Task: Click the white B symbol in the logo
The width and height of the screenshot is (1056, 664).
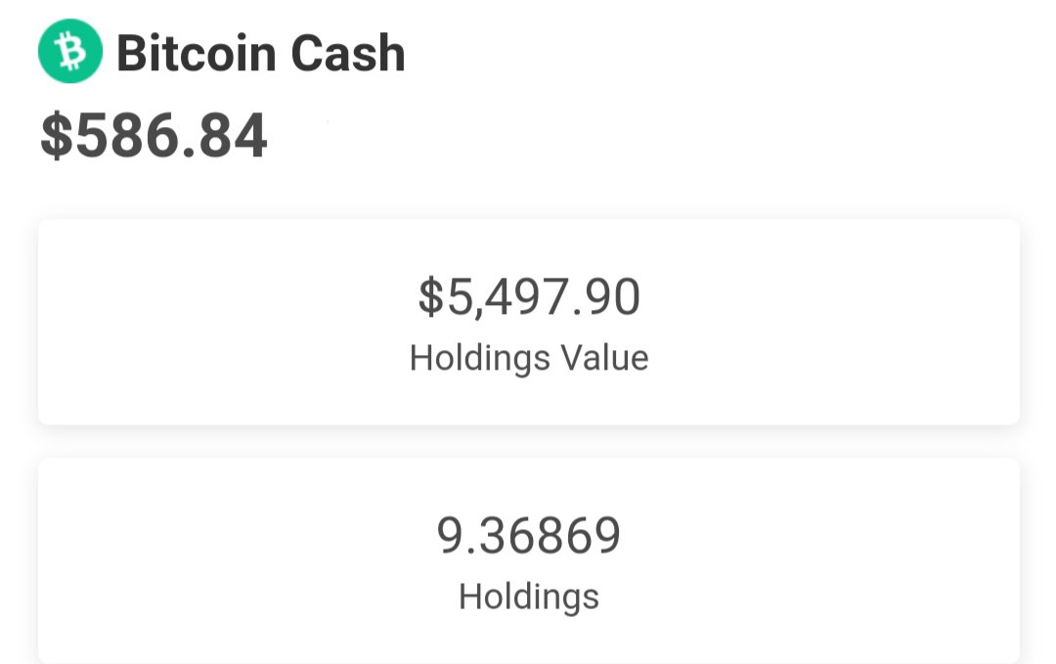Action: coord(70,52)
